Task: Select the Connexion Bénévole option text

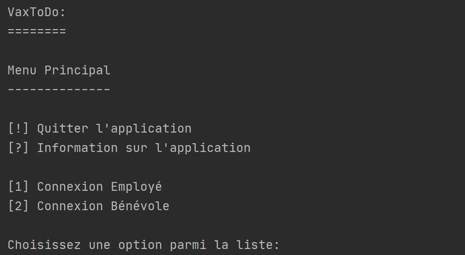Action: coord(103,206)
